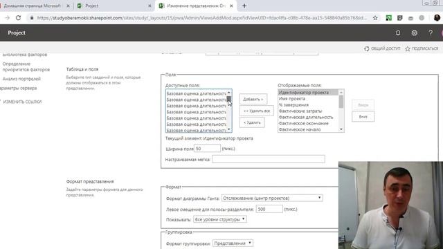Open Анализ портфелей sidebar link

coord(21,79)
